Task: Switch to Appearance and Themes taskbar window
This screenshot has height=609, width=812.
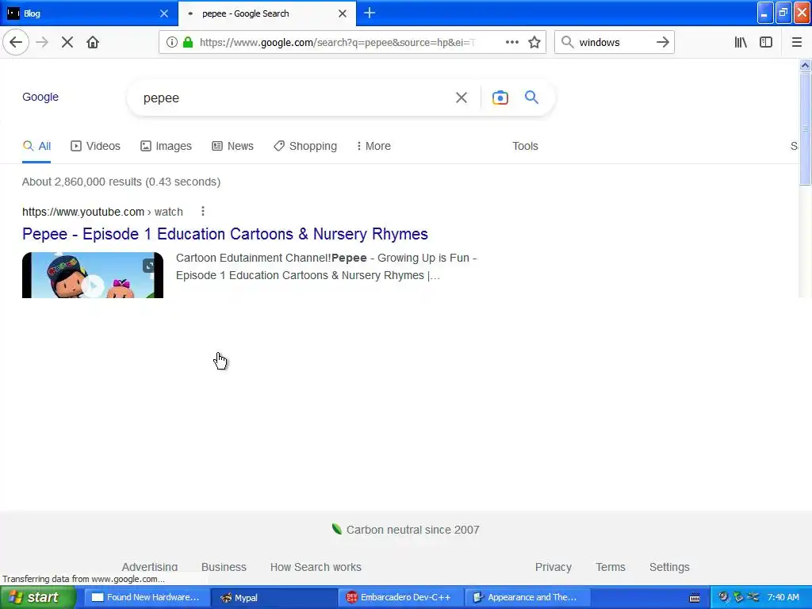Action: pyautogui.click(x=527, y=597)
